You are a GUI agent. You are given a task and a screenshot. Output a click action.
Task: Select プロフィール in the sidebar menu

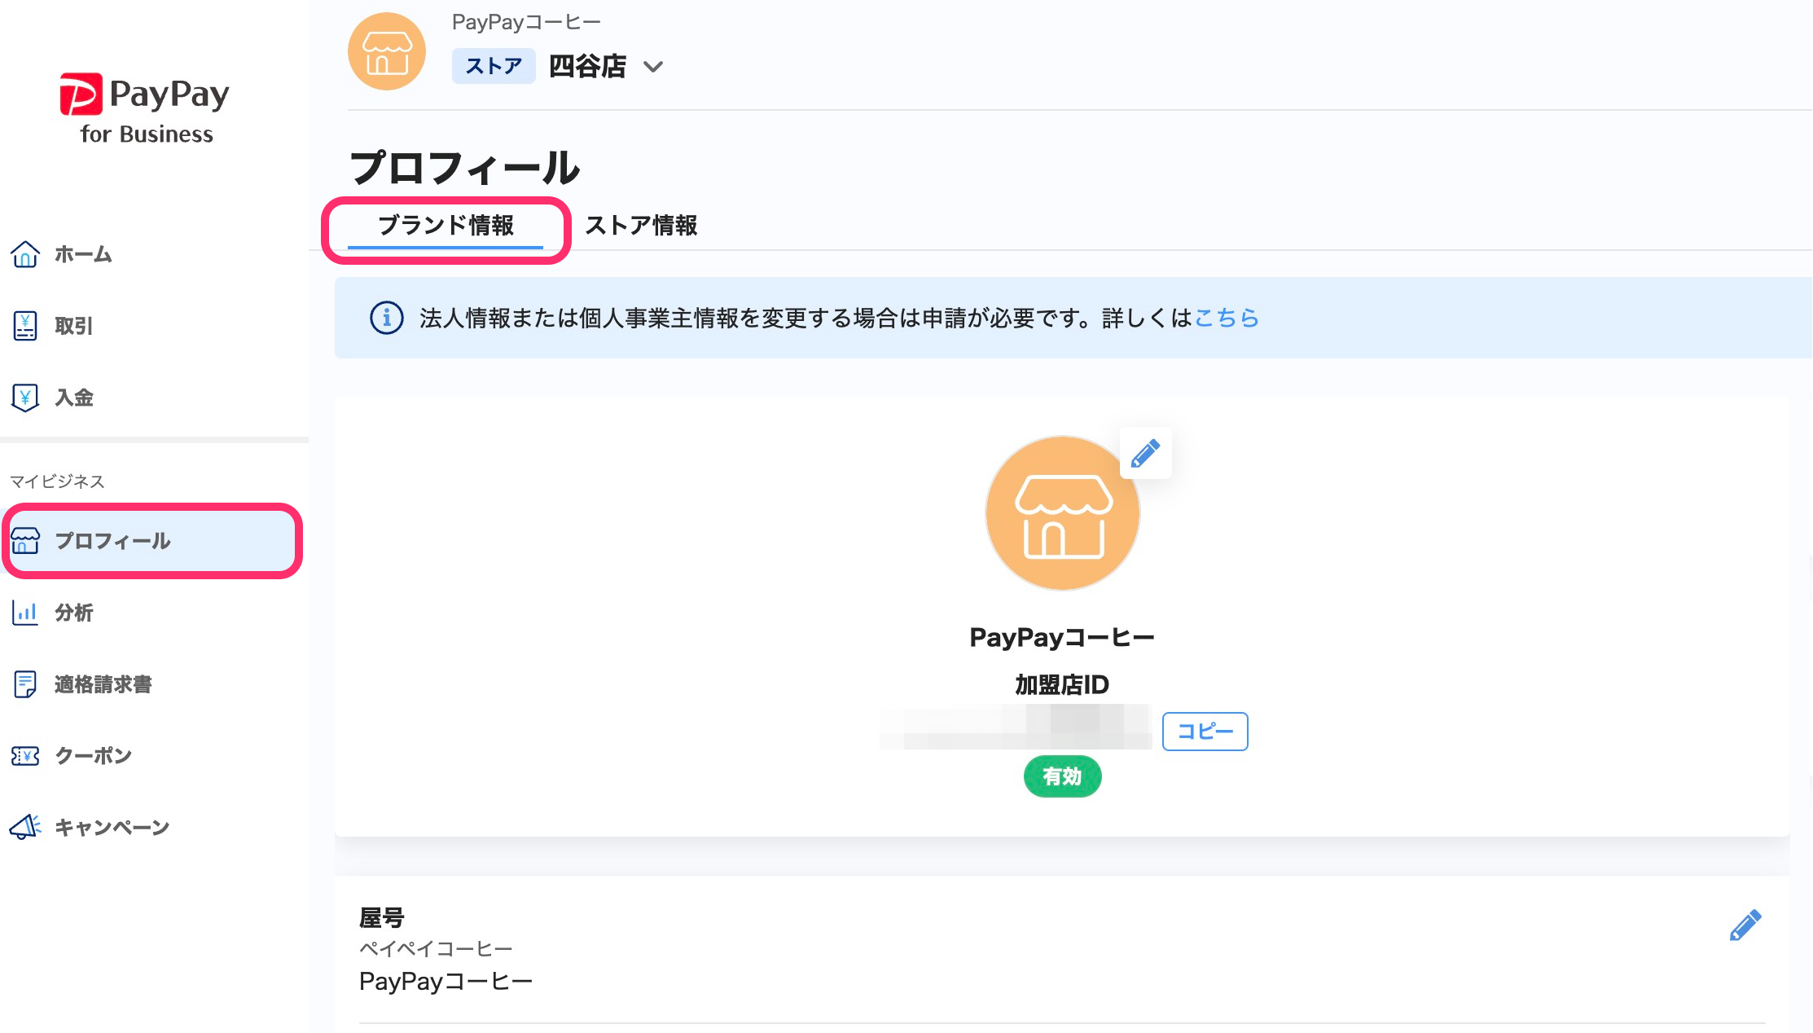[x=112, y=541]
